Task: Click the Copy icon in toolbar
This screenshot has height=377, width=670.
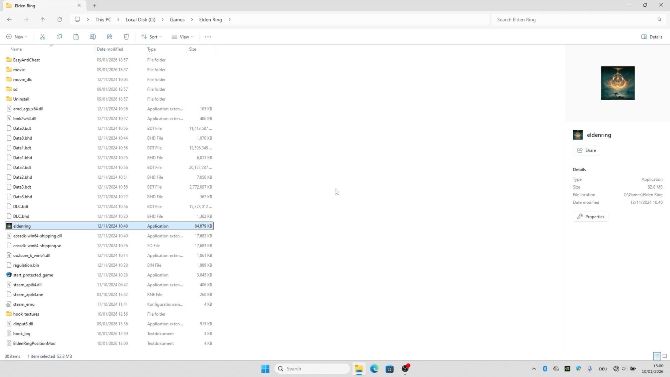Action: click(59, 37)
